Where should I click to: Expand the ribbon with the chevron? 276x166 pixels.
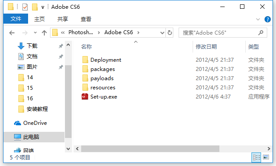click(x=258, y=19)
